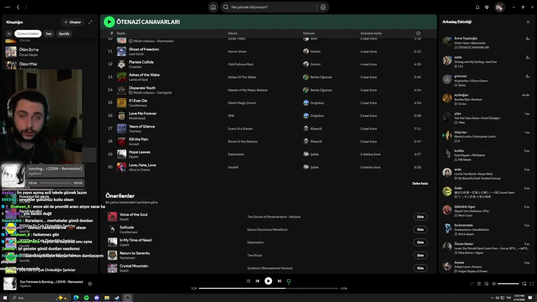Screen dimensions: 537x302
Task: Open the queue icon in the player bar
Action: [479, 284]
